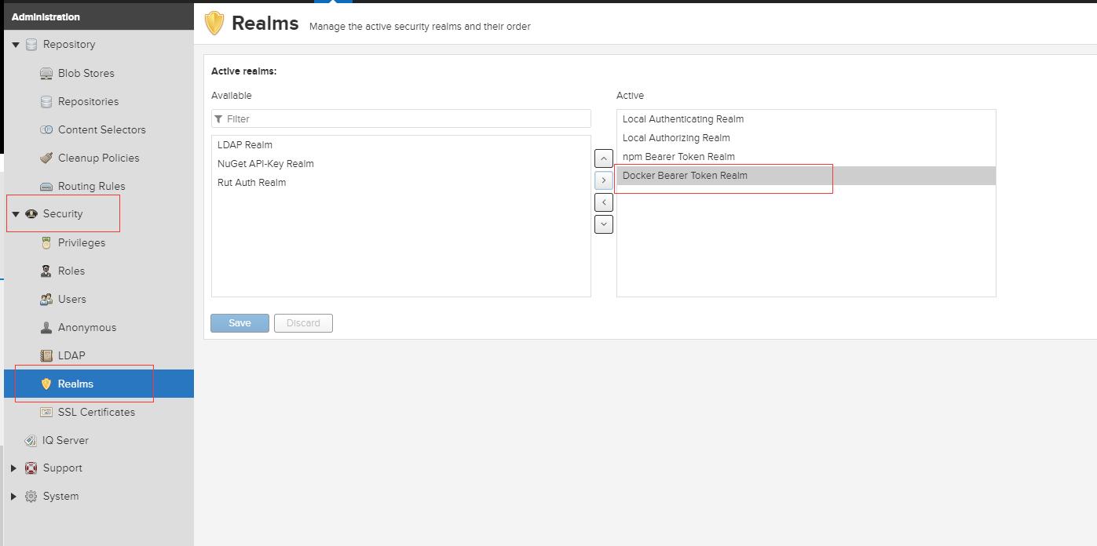Click the Privileges medal icon
The image size is (1097, 546).
(46, 242)
